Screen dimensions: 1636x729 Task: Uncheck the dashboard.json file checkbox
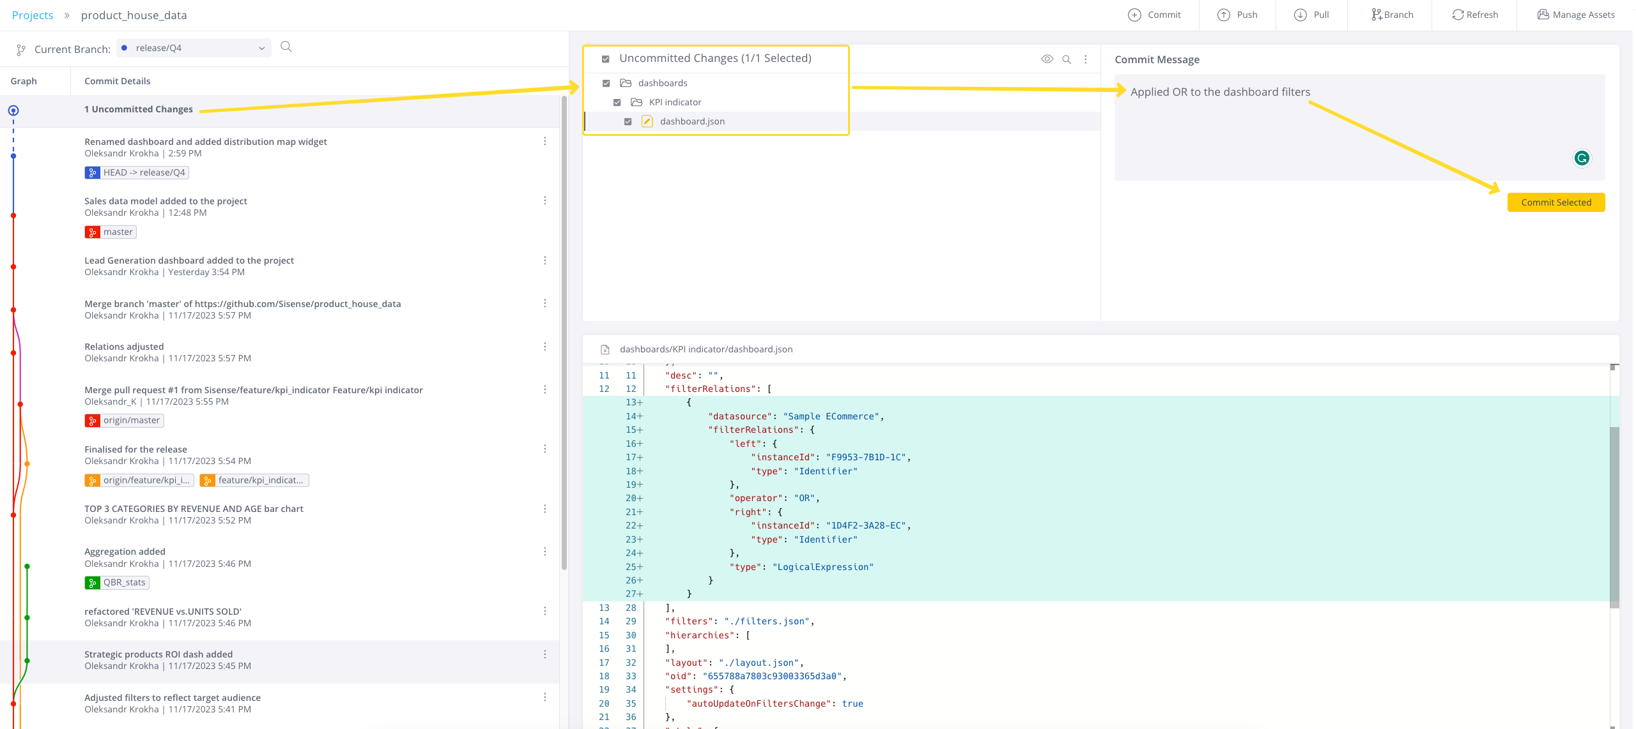tap(628, 121)
